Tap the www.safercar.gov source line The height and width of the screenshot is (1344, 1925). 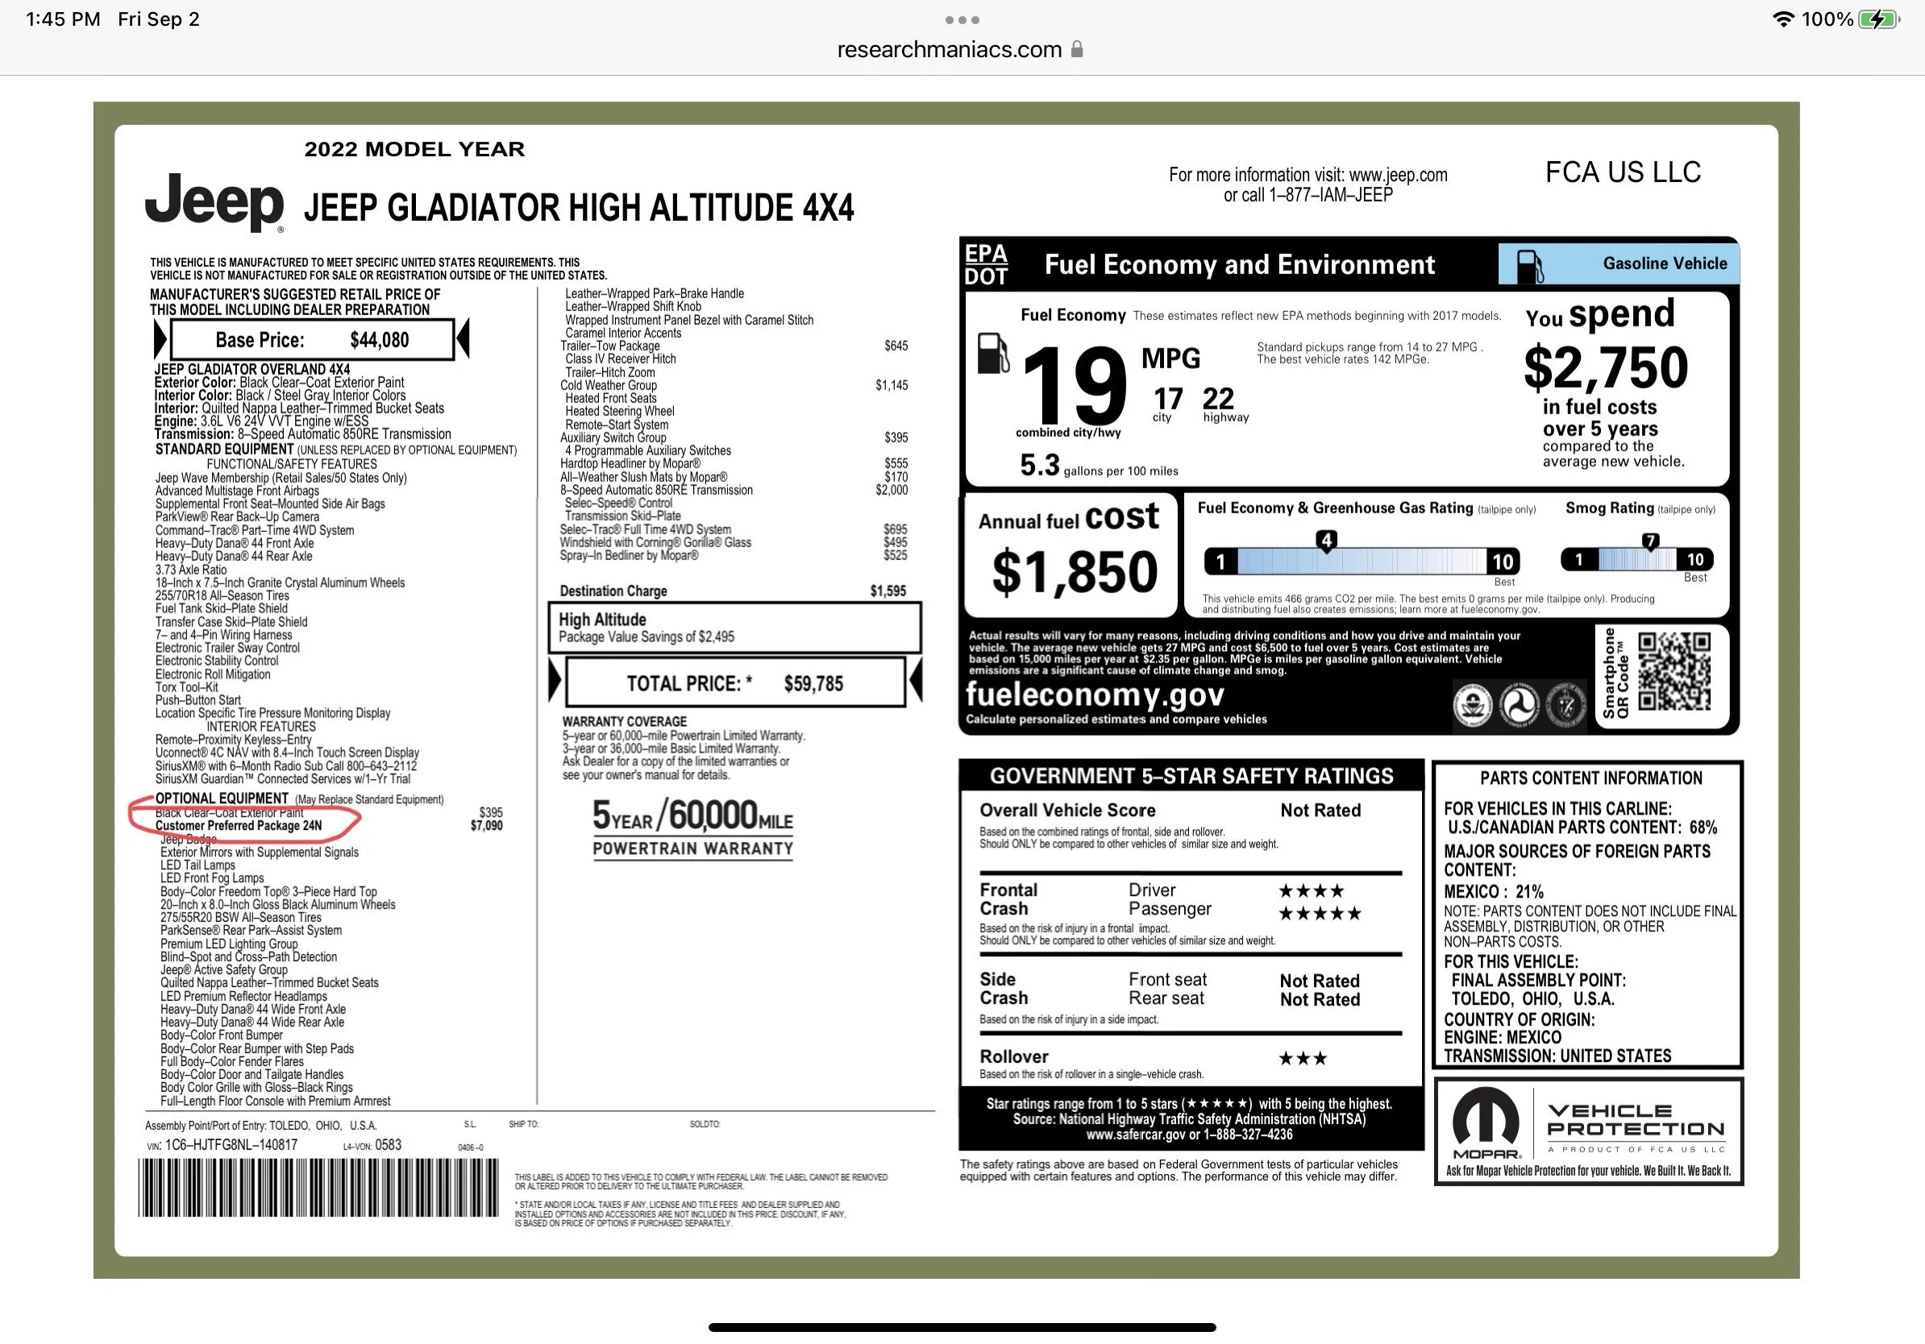(1189, 1135)
